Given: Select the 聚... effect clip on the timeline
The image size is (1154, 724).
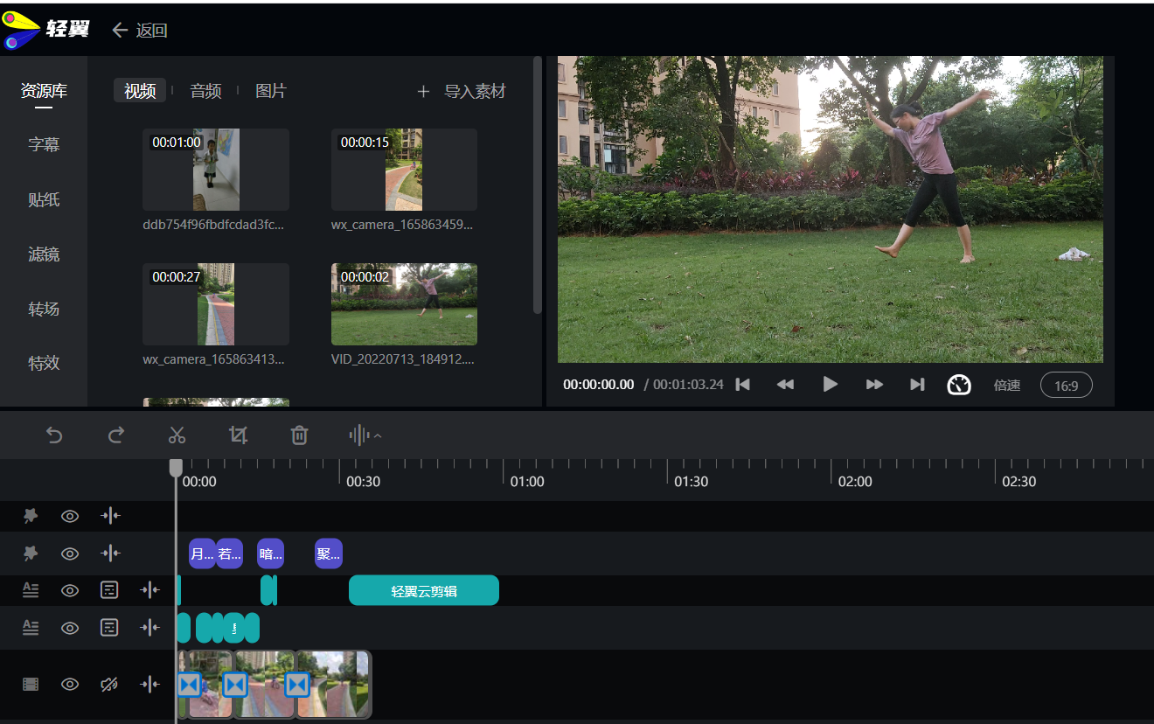Looking at the screenshot, I should (x=329, y=553).
